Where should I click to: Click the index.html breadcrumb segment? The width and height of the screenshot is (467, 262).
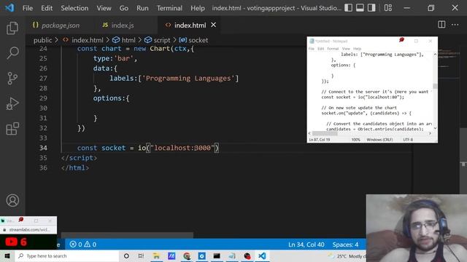tap(83, 40)
